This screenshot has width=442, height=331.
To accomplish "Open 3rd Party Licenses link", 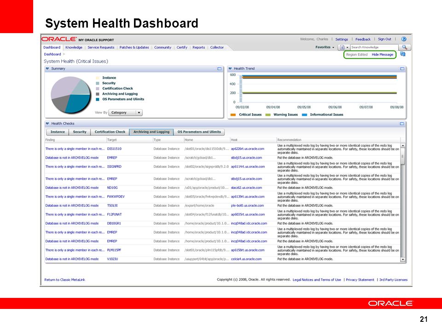I will tap(393, 280).
